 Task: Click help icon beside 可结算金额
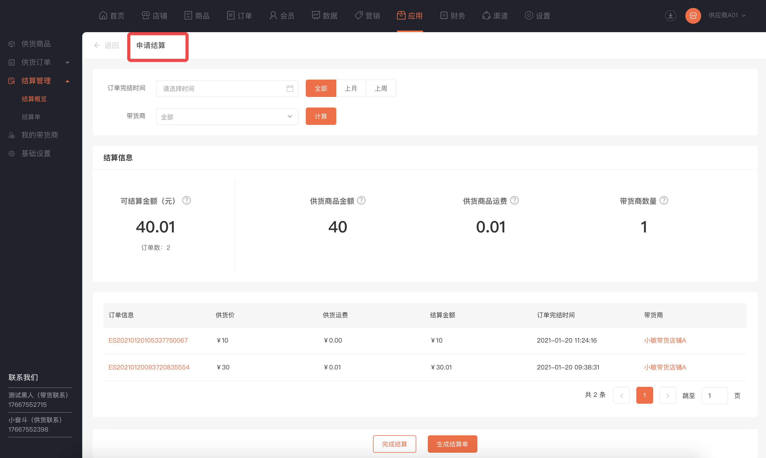tap(186, 201)
